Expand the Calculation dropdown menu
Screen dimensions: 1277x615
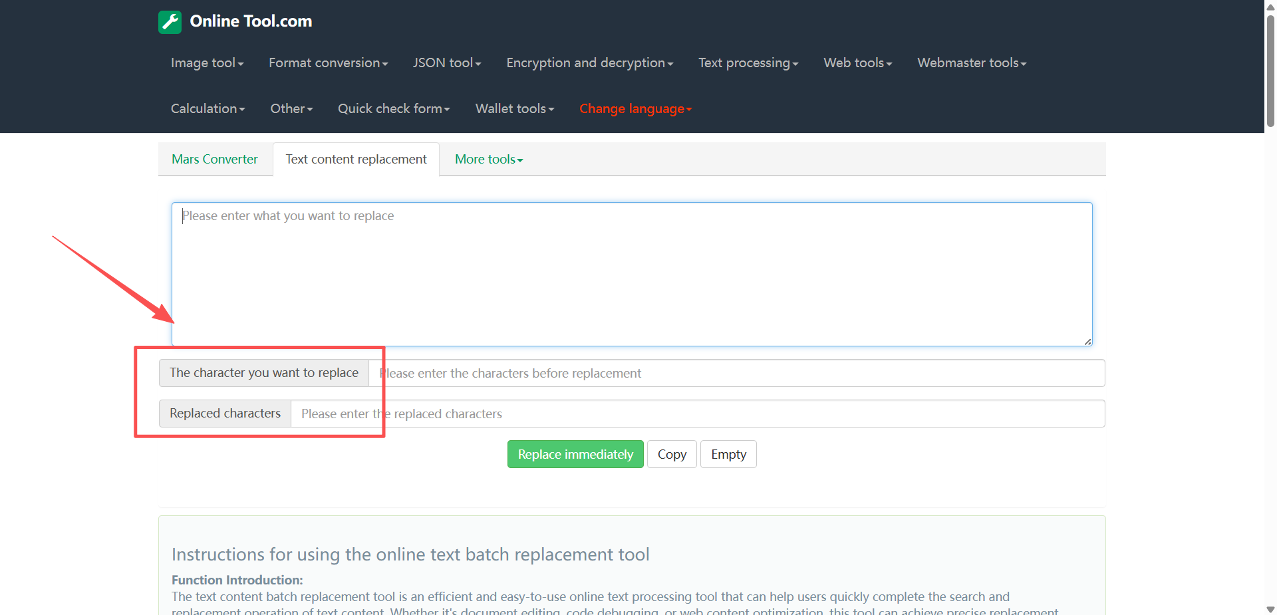click(208, 109)
